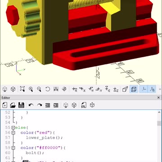This screenshot has width=162, height=162.
Task: Send the design to the 3D printer
Action: coord(92,105)
